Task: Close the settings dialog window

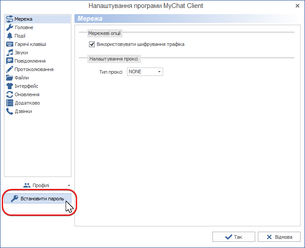Action: point(298,6)
